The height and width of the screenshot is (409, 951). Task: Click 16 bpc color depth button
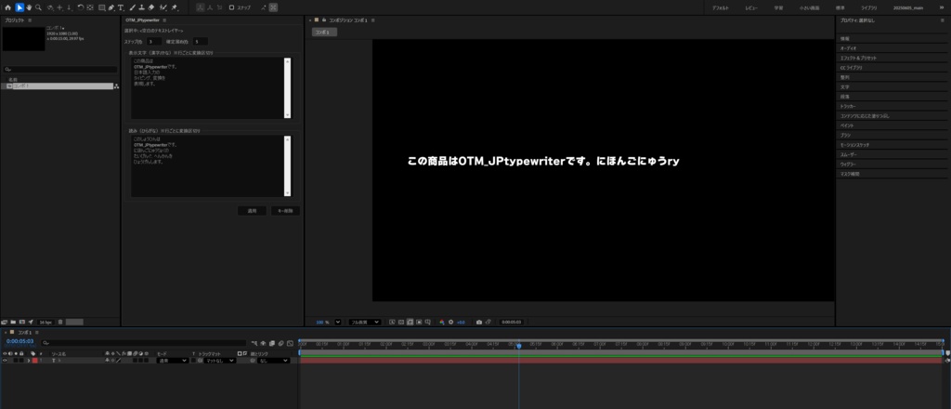point(46,322)
